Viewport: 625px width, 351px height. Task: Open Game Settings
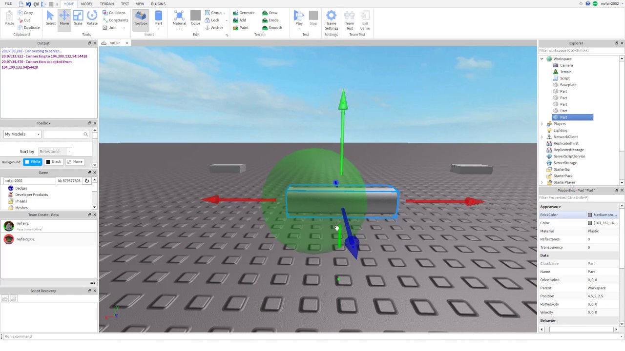point(331,20)
